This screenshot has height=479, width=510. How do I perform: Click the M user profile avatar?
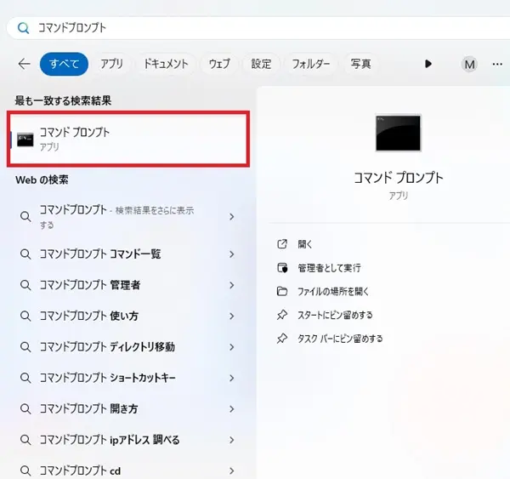click(x=469, y=64)
